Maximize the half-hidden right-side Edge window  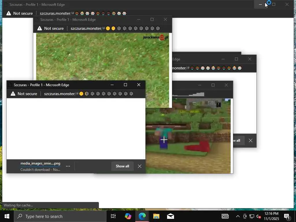point(236,59)
